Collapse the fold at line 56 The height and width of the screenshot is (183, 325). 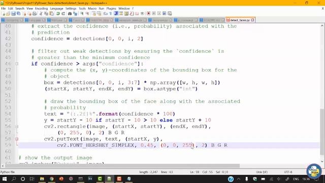click(17, 127)
